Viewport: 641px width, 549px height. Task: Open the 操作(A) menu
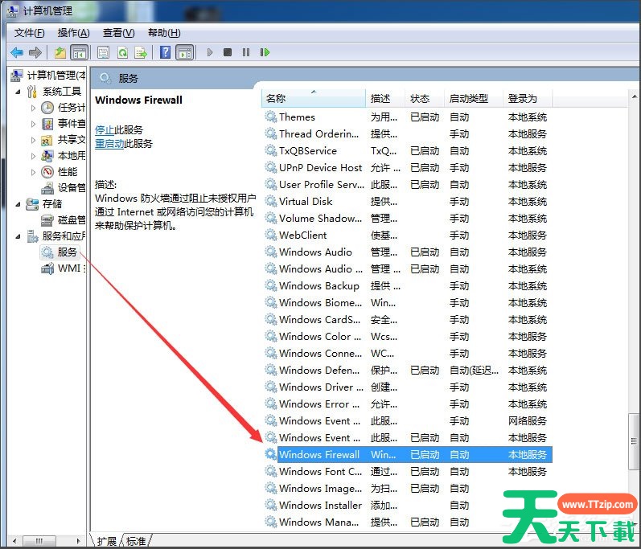(73, 33)
